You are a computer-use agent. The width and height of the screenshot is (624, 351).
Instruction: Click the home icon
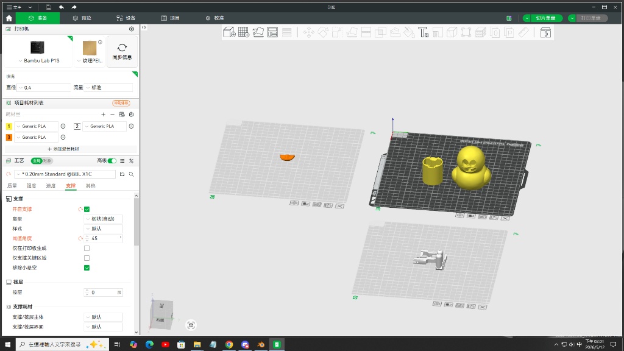[9, 18]
